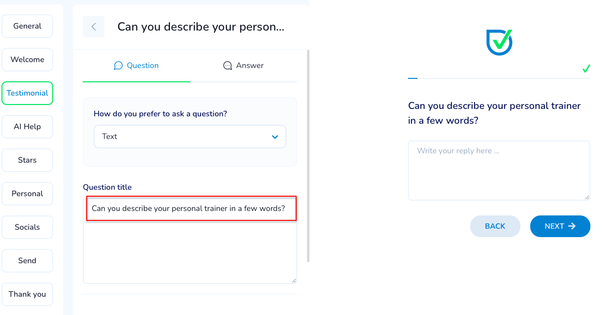
Task: Click the Answer tab chat icon
Action: point(228,66)
